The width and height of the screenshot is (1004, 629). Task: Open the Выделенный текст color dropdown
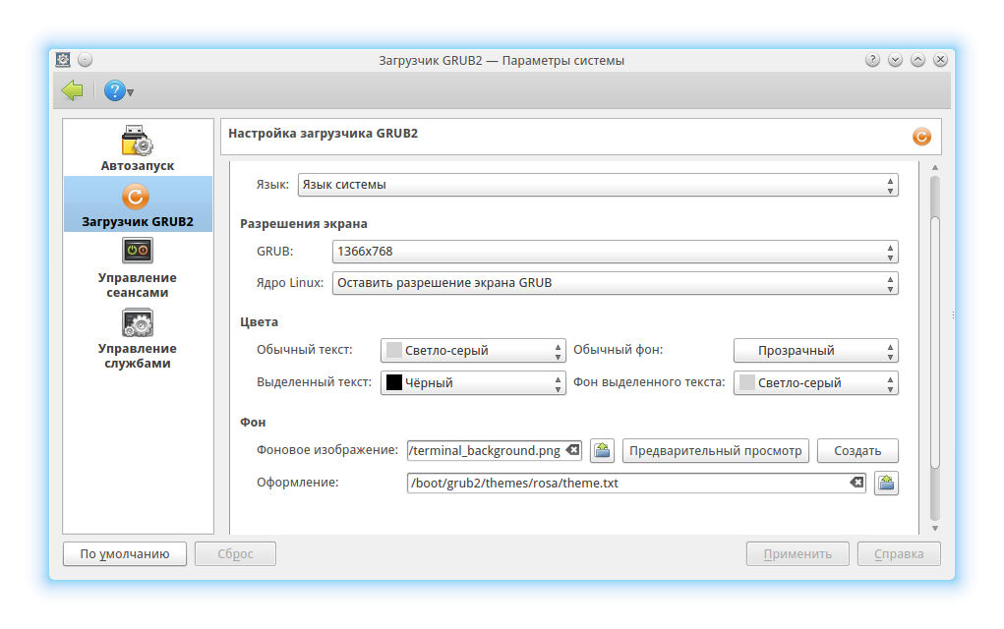[x=473, y=382]
